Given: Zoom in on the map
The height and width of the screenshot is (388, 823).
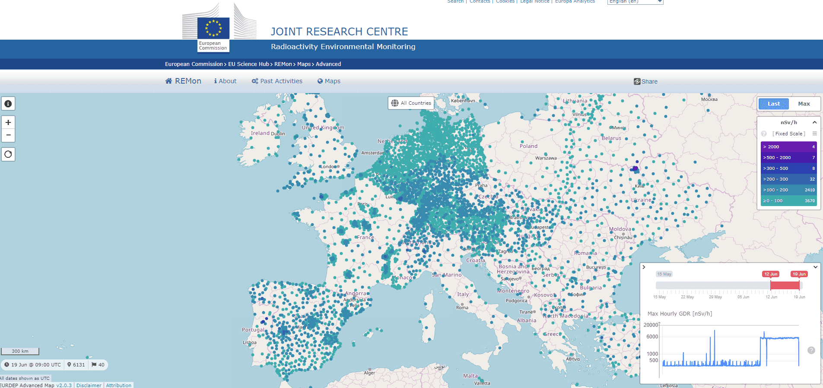Looking at the screenshot, I should point(8,122).
